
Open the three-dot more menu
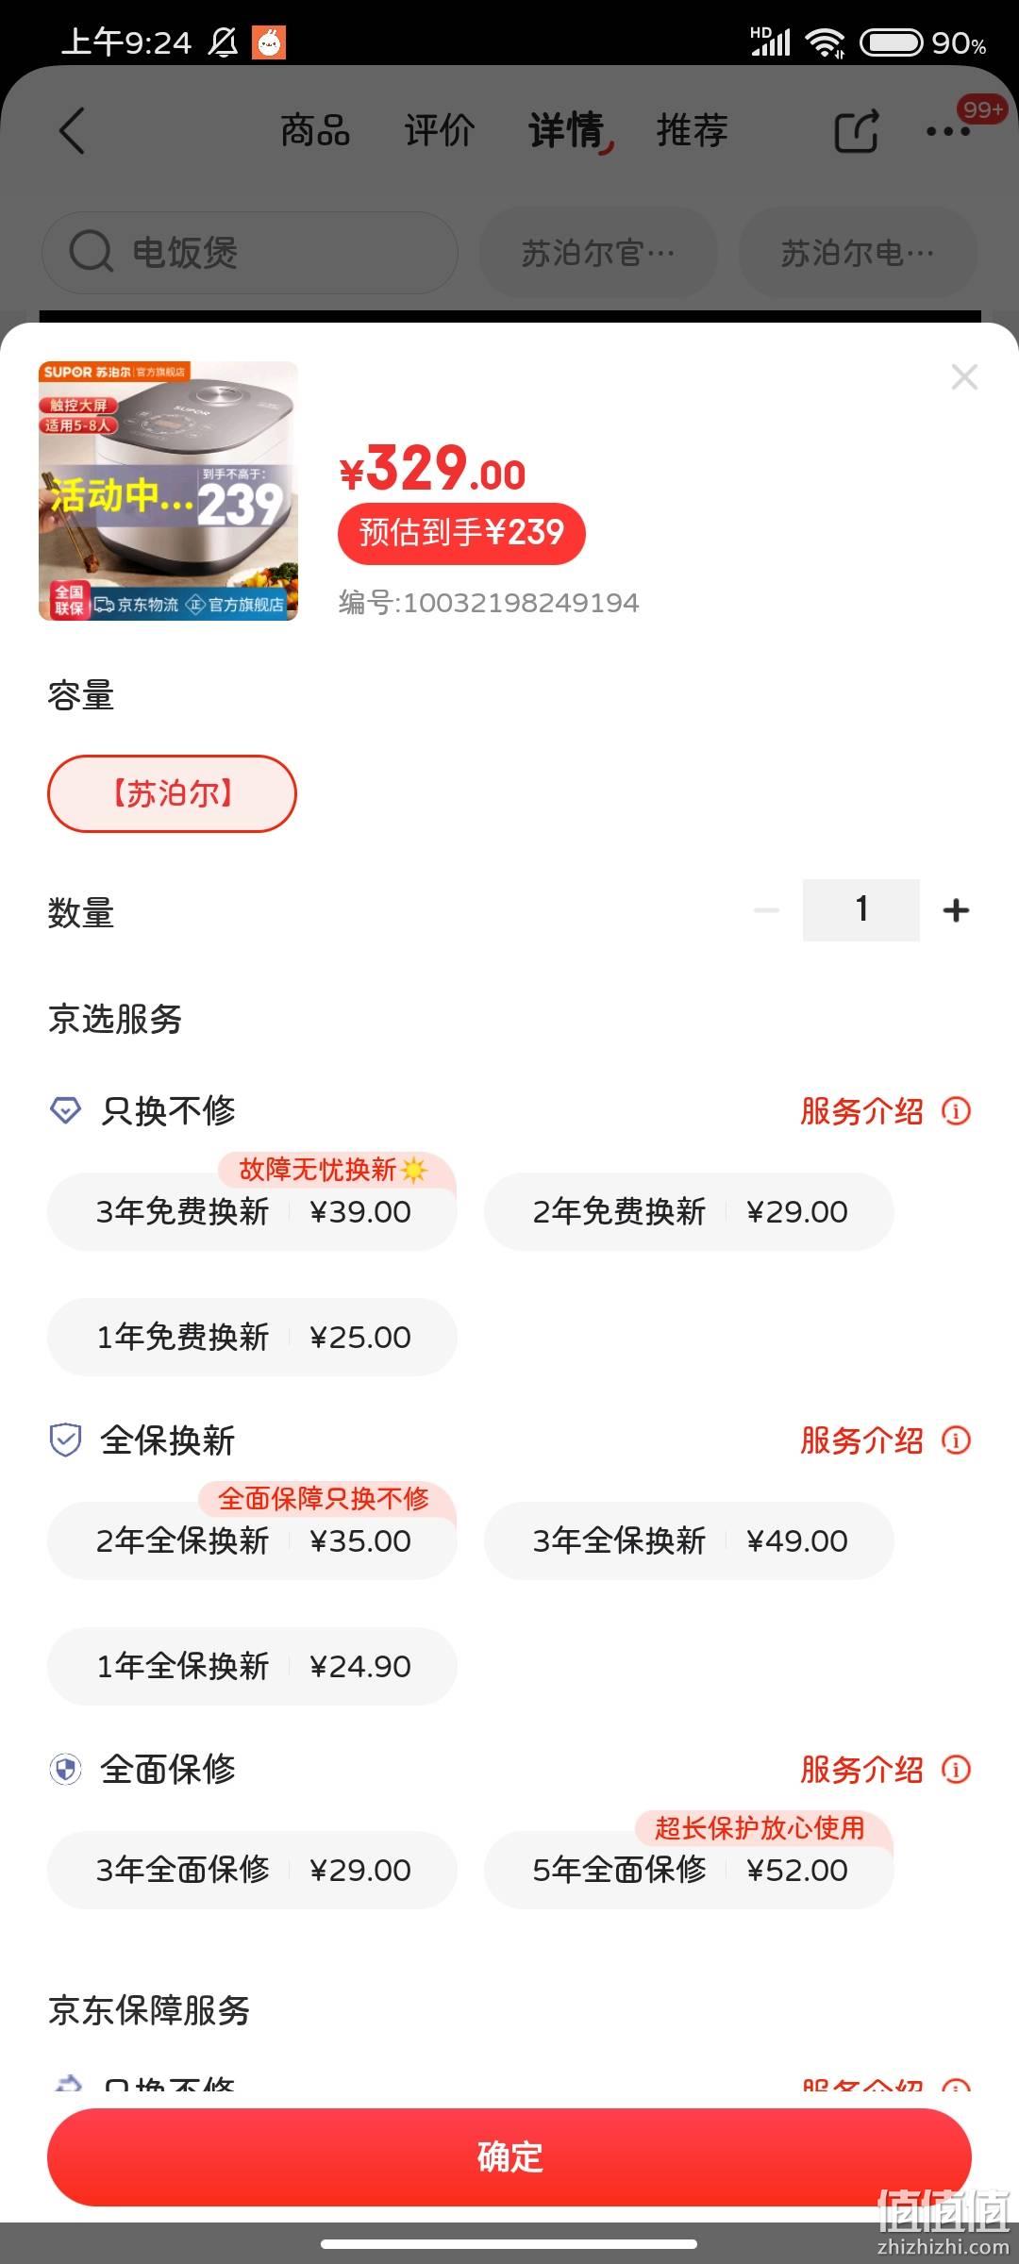[x=947, y=132]
